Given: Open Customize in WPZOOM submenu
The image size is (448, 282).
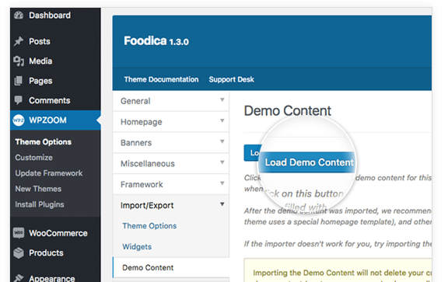Looking at the screenshot, I should (x=33, y=158).
